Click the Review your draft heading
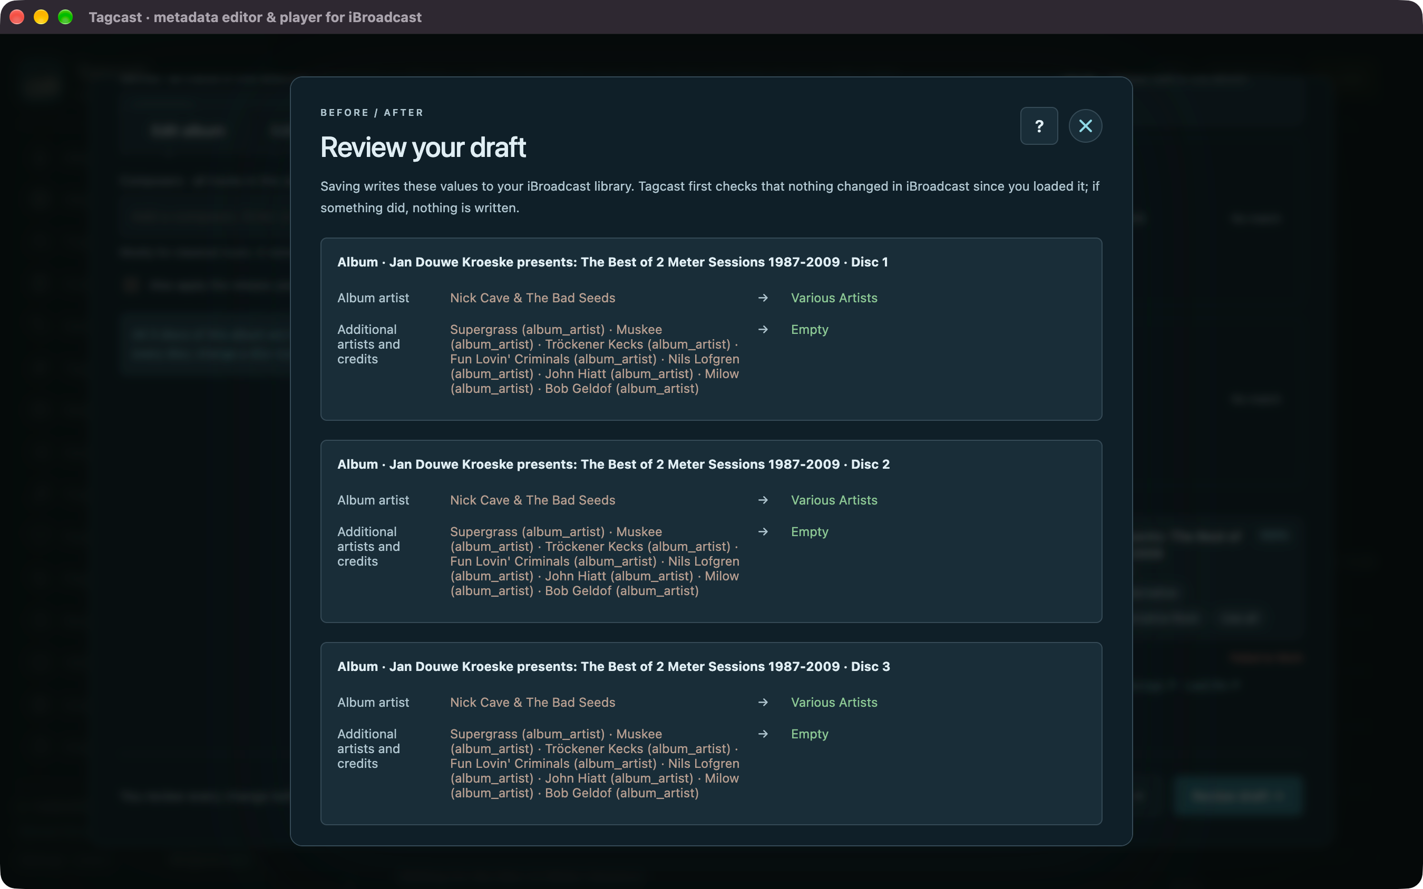 click(423, 147)
